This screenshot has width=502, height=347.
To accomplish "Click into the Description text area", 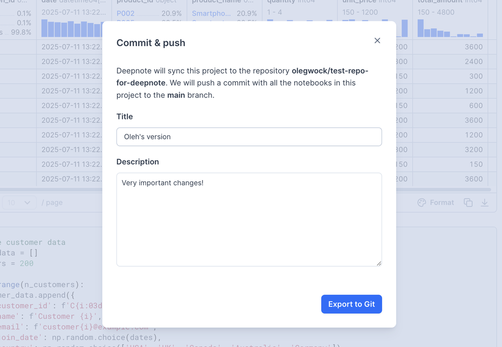I will [249, 219].
